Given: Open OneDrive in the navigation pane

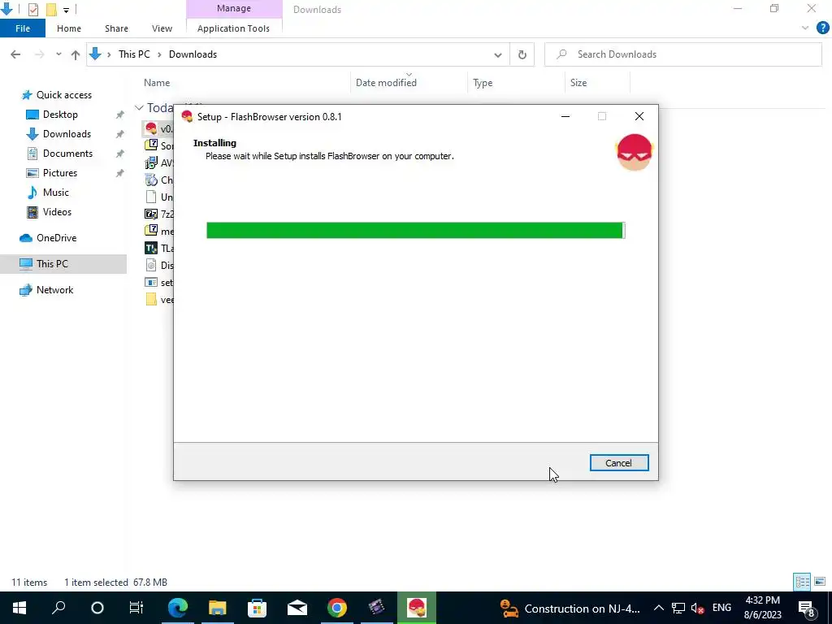Looking at the screenshot, I should tap(56, 238).
